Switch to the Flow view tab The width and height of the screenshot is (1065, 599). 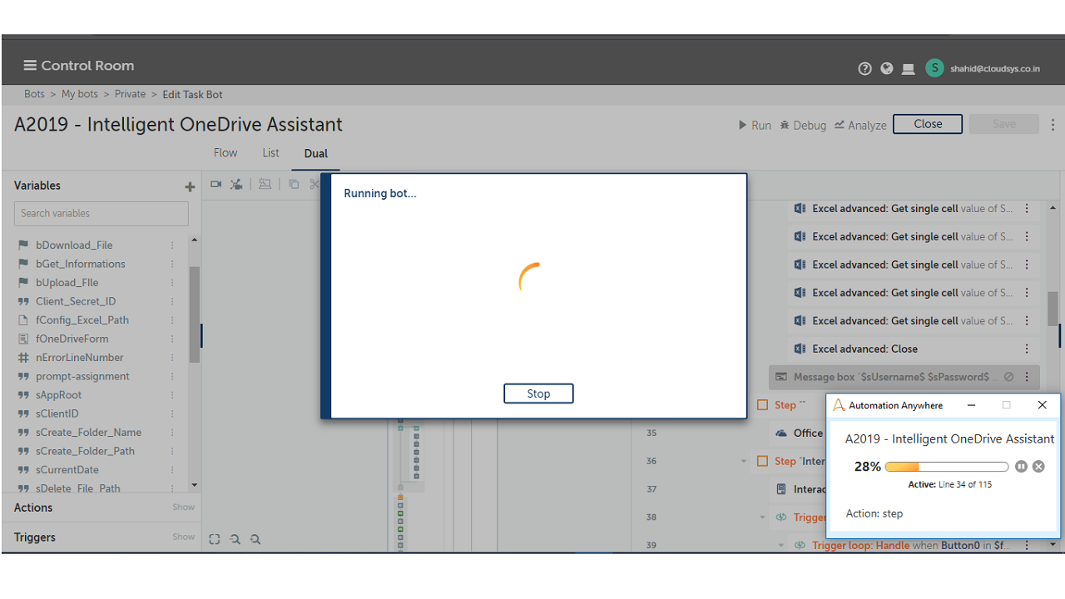coord(225,153)
